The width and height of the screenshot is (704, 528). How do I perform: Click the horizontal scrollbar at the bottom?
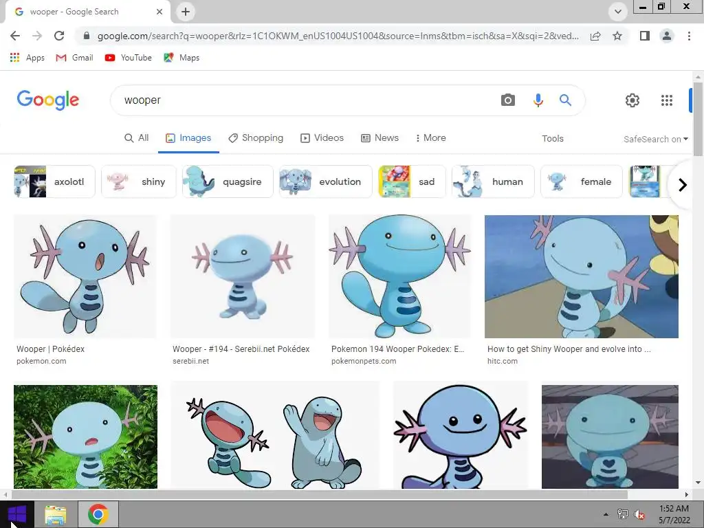click(x=319, y=494)
